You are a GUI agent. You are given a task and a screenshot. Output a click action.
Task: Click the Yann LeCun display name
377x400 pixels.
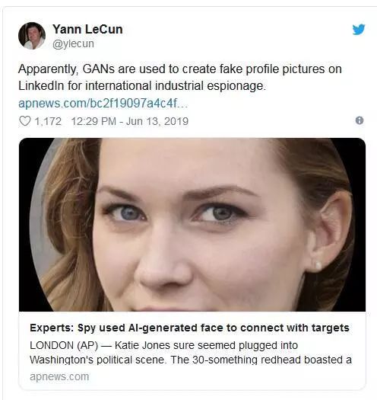point(87,30)
